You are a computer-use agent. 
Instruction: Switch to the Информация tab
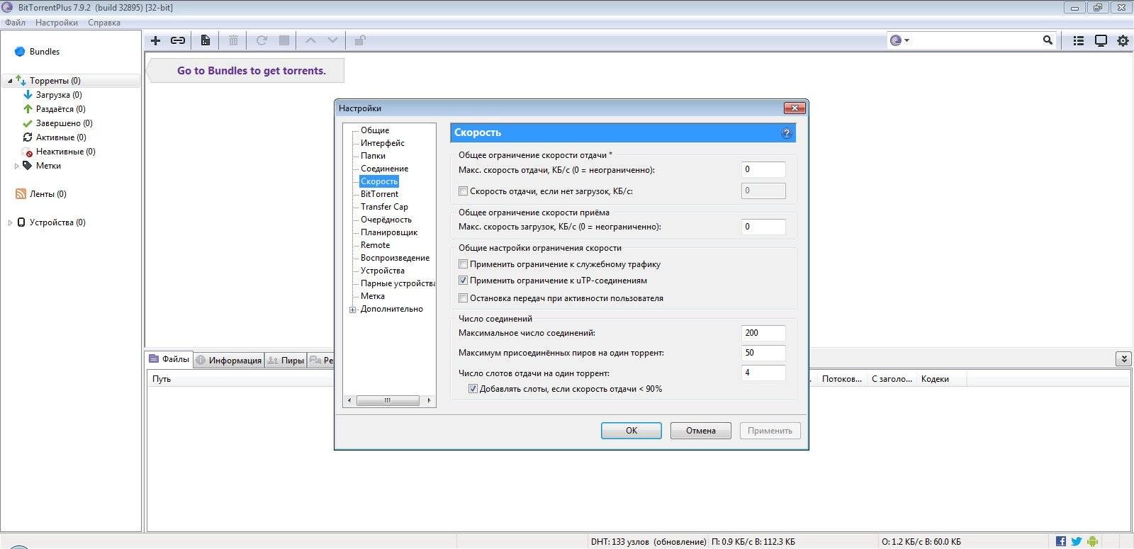pos(228,361)
